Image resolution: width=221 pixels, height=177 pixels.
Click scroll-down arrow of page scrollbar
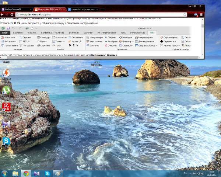click(203, 54)
